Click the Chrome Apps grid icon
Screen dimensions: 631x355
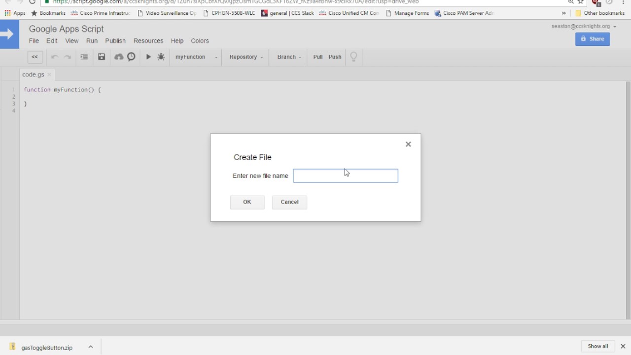click(7, 13)
